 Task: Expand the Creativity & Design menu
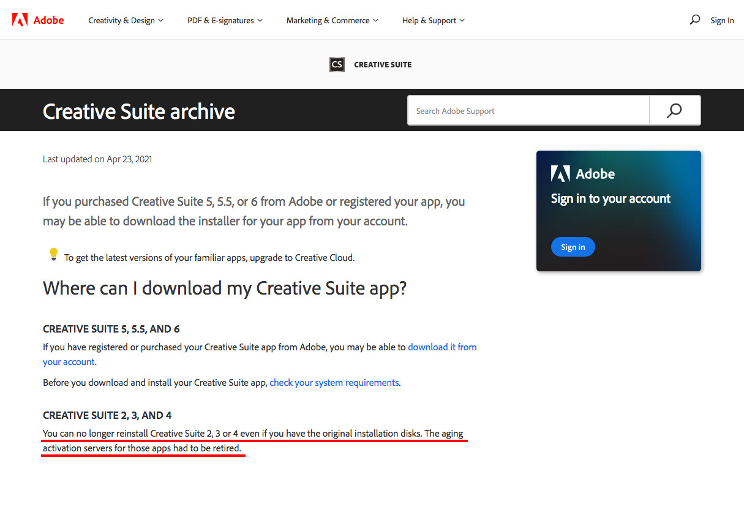126,20
